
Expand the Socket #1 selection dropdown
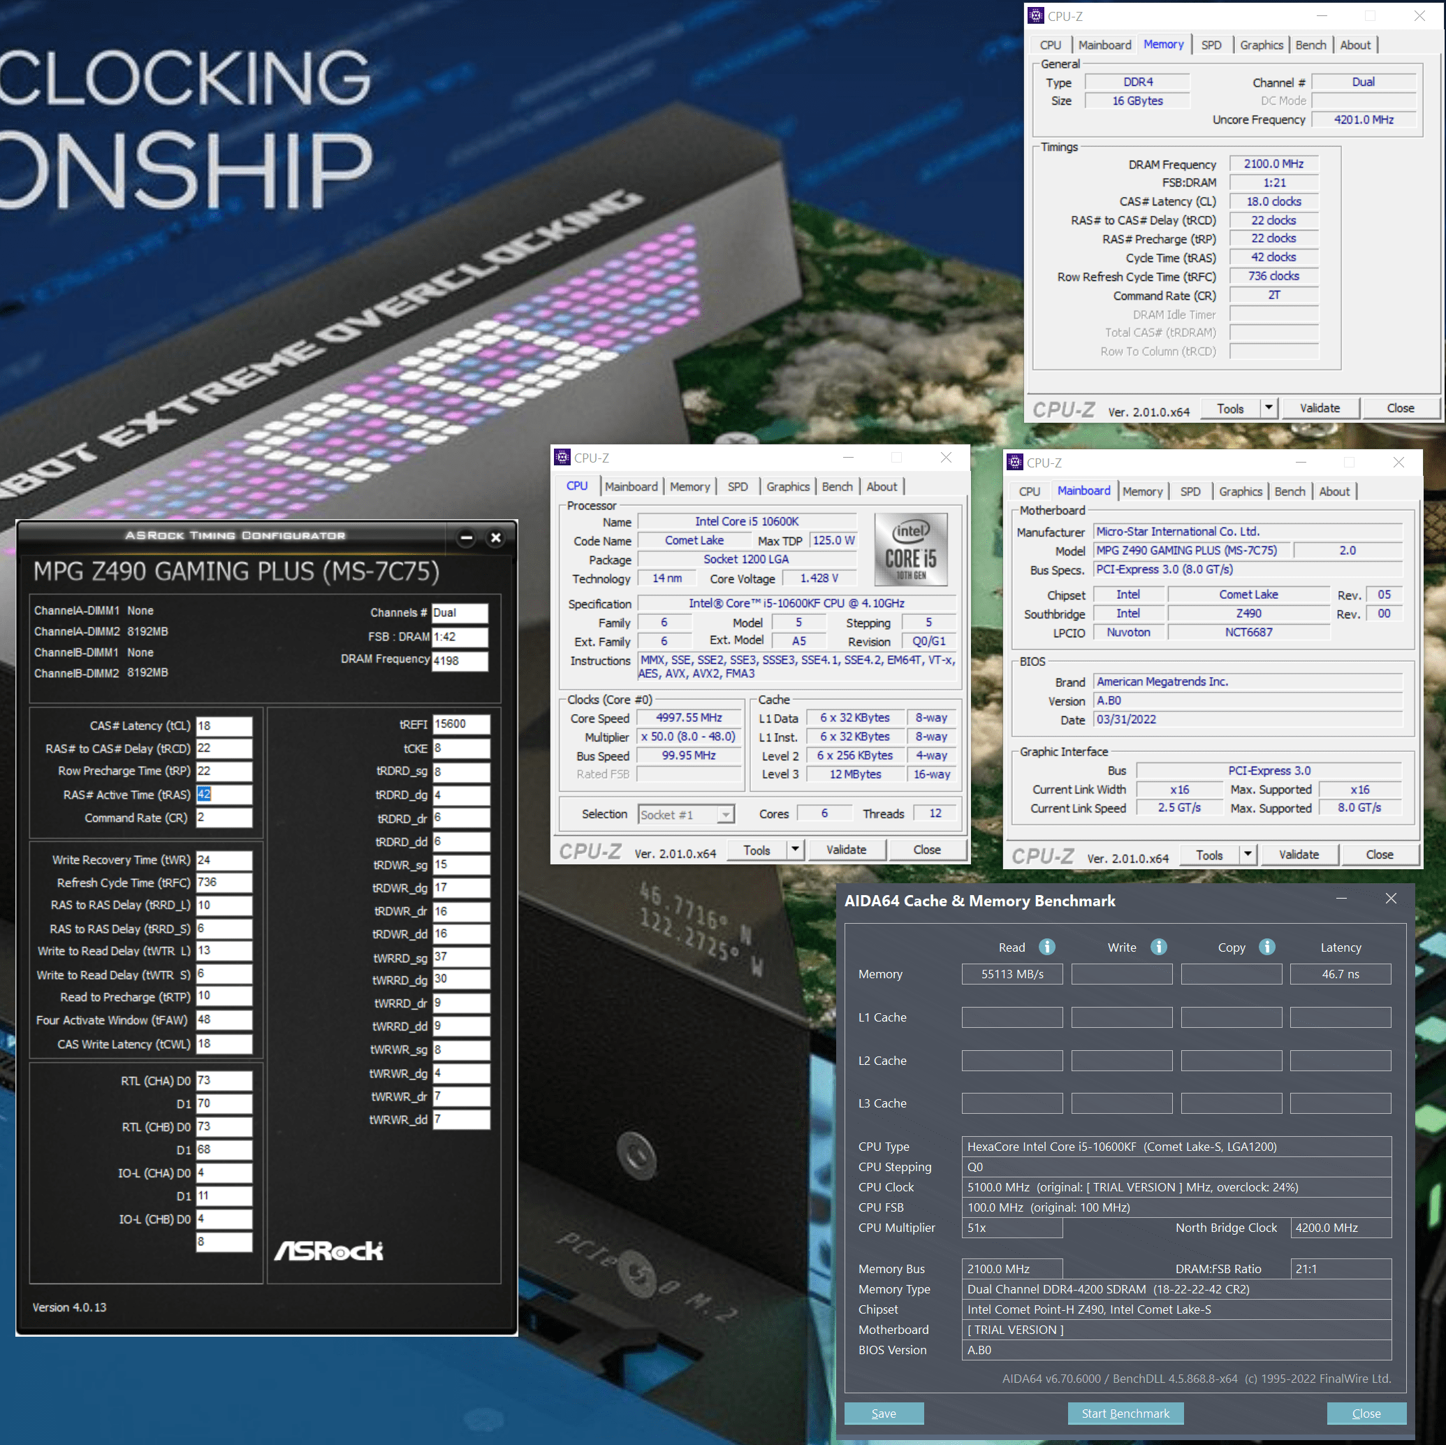pos(725,815)
